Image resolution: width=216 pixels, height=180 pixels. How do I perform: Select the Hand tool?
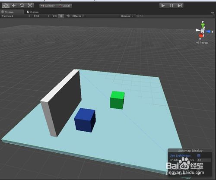pyautogui.click(x=6, y=6)
